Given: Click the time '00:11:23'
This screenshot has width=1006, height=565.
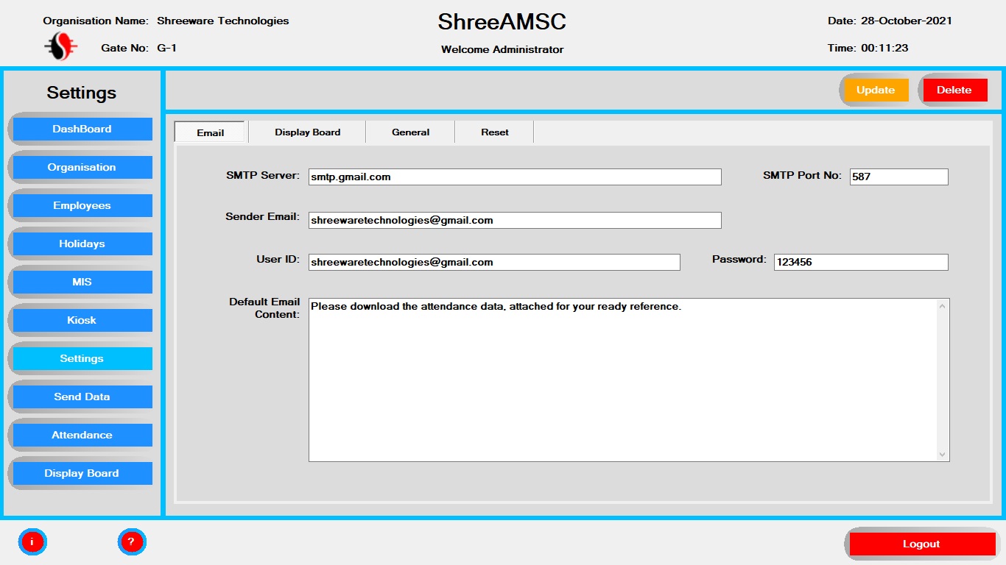Looking at the screenshot, I should click(884, 48).
